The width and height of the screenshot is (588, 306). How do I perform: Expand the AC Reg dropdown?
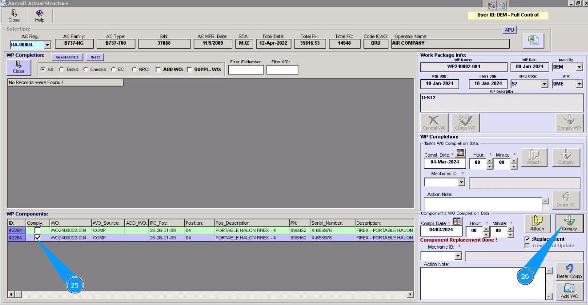click(x=47, y=45)
